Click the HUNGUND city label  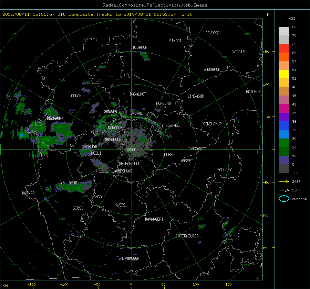pyautogui.click(x=163, y=103)
